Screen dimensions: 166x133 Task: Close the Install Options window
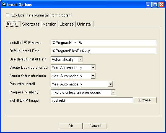click(x=162, y=5)
